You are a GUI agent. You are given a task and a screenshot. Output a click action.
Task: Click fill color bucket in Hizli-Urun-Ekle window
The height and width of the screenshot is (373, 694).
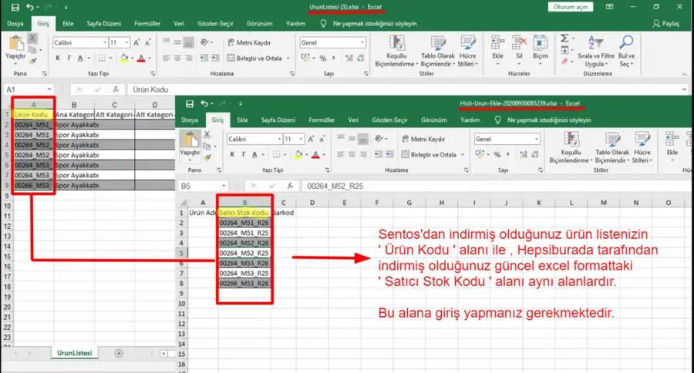pos(298,154)
